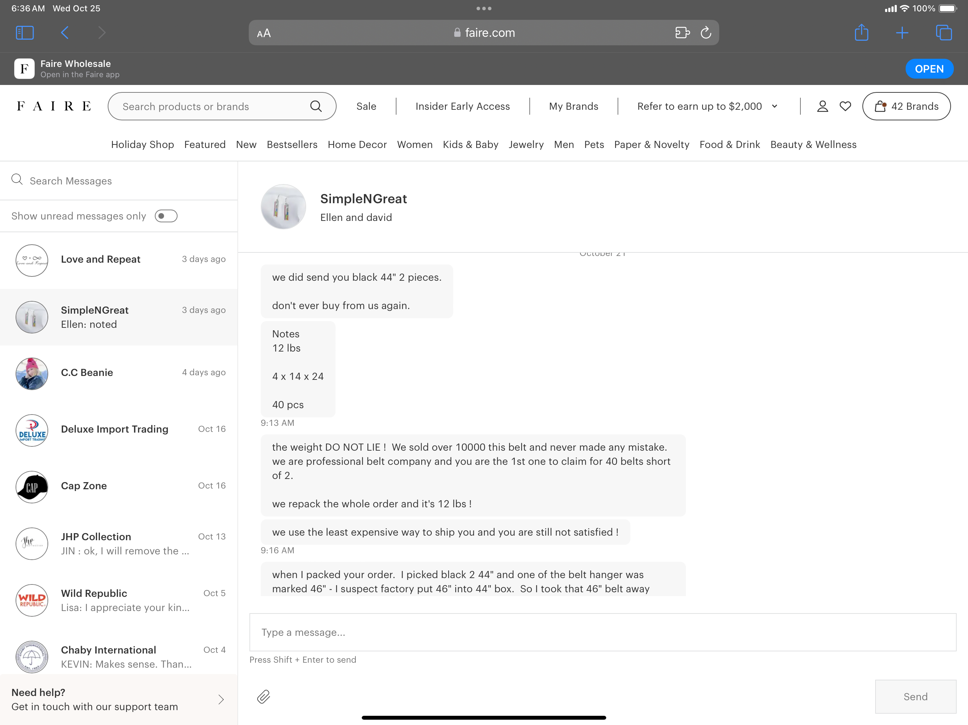
Task: Open the favorites heart icon
Action: (845, 106)
